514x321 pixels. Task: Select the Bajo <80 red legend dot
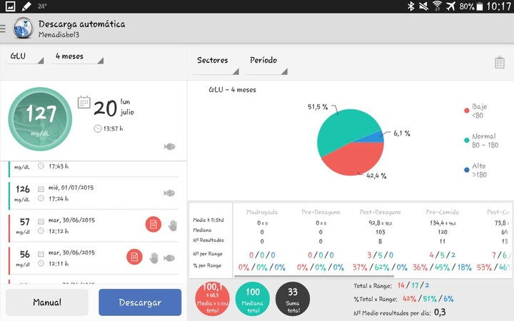[x=467, y=111]
